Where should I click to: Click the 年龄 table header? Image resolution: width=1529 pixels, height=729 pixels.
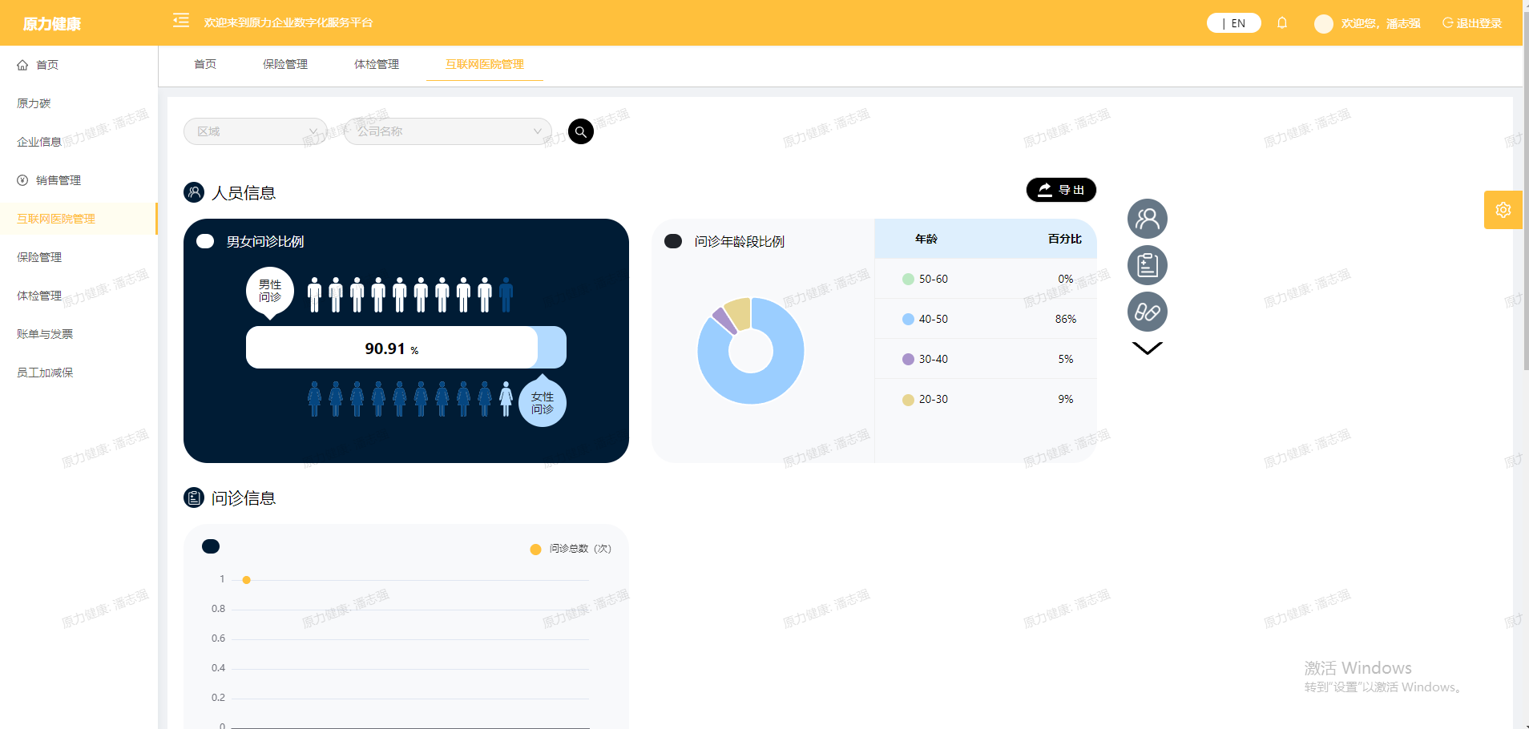[x=926, y=239]
